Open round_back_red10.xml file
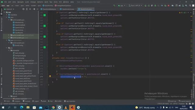Image resolution: width=195 pixels, height=110 pixels. tap(23, 79)
